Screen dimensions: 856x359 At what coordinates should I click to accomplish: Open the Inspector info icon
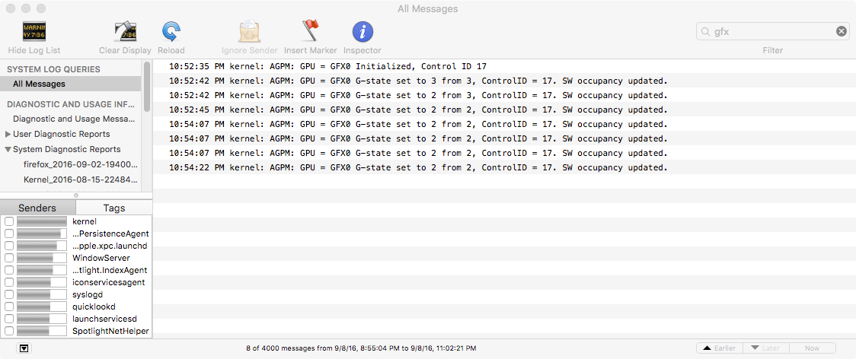[362, 32]
